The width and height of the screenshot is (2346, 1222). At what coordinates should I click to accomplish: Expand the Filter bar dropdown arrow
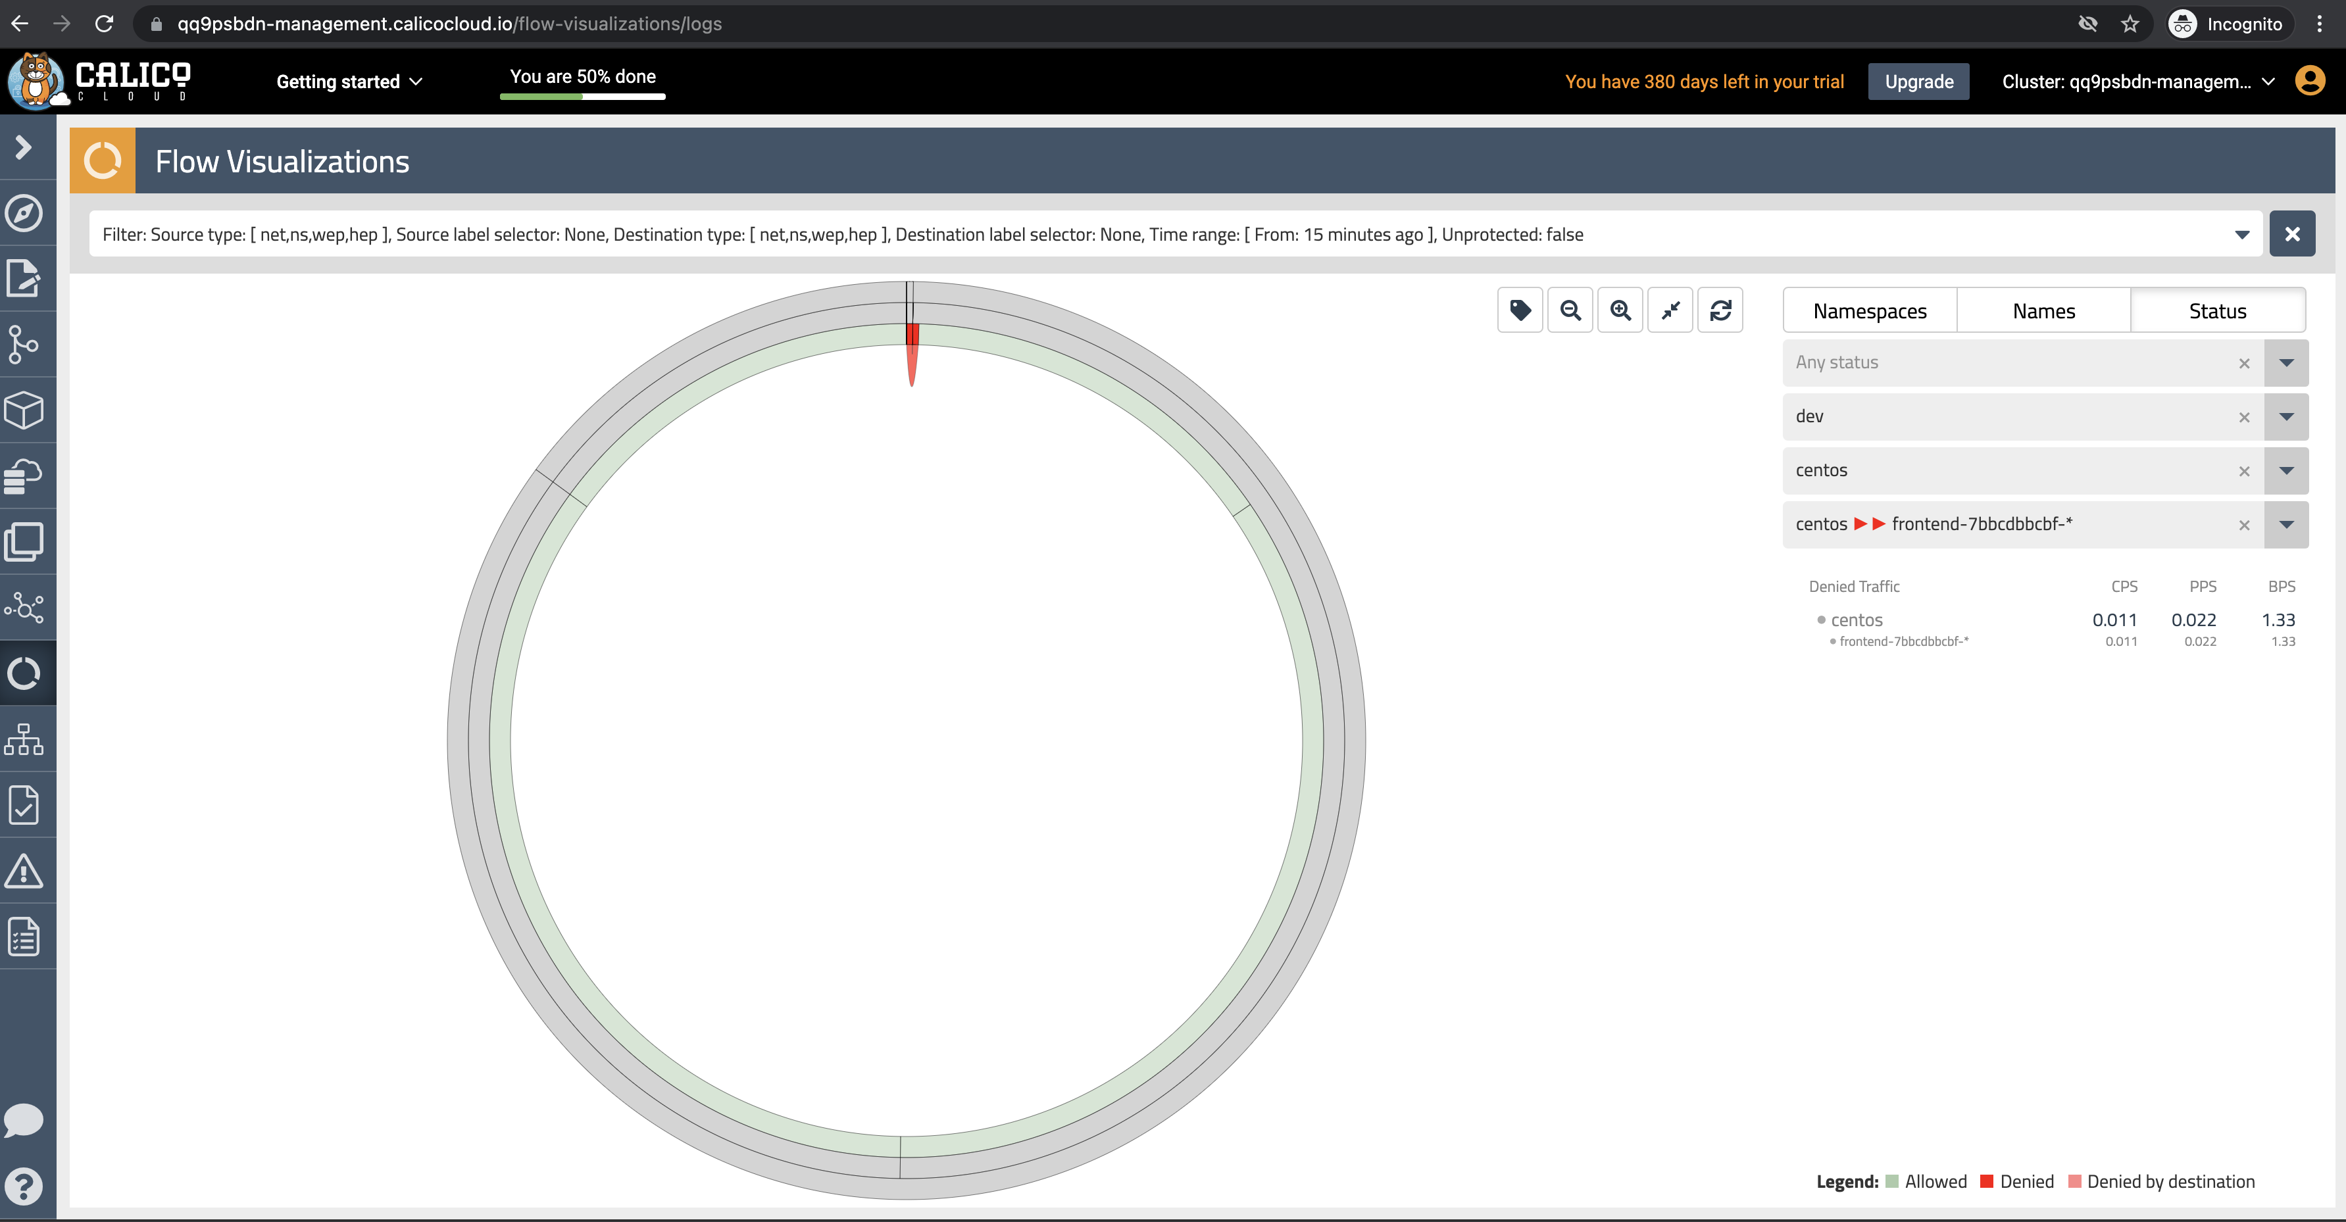pyautogui.click(x=2241, y=235)
